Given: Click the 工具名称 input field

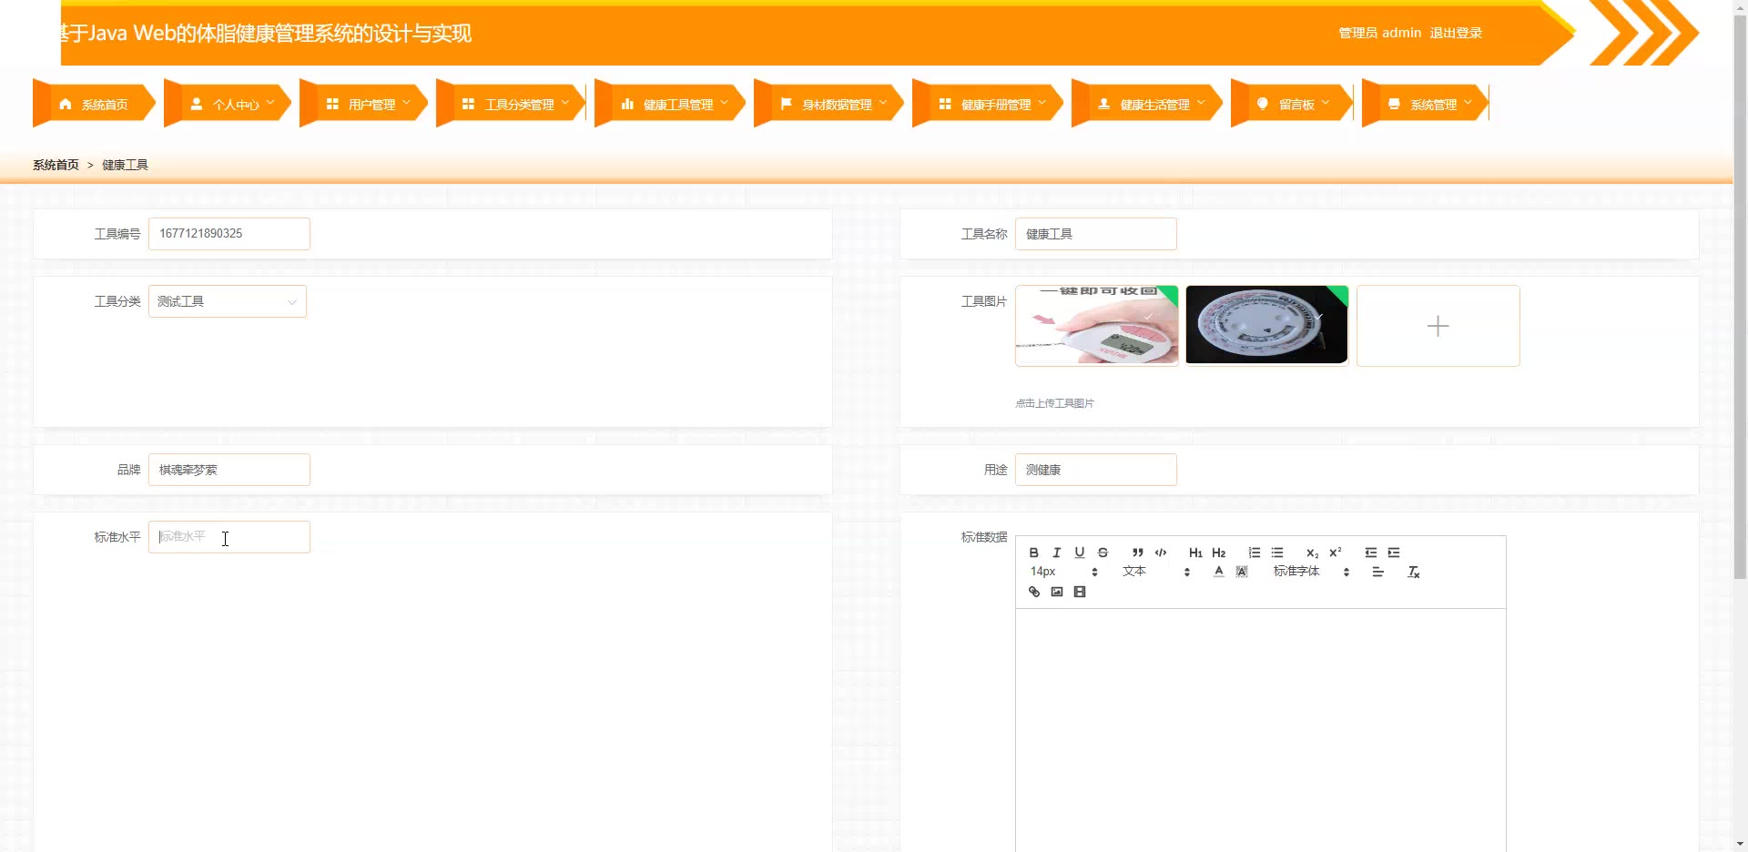Looking at the screenshot, I should [x=1096, y=234].
